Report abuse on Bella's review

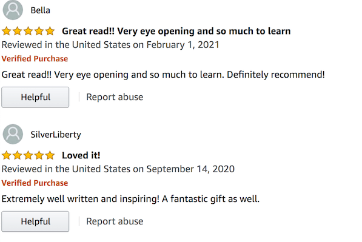[x=115, y=97]
